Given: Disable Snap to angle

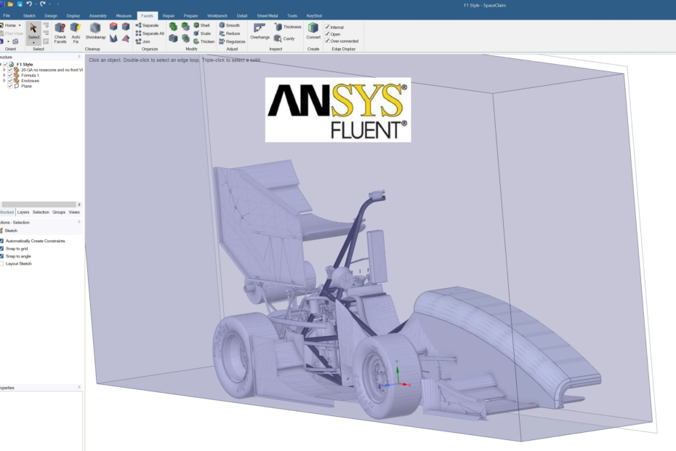Looking at the screenshot, I should coord(1,256).
